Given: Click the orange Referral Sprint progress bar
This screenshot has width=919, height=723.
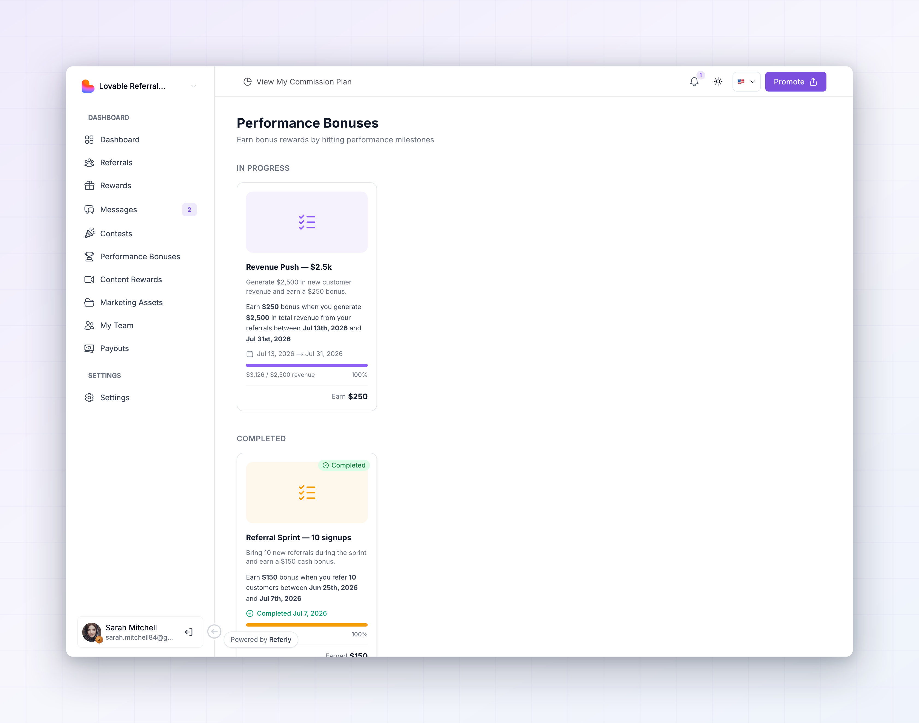Looking at the screenshot, I should pyautogui.click(x=307, y=625).
